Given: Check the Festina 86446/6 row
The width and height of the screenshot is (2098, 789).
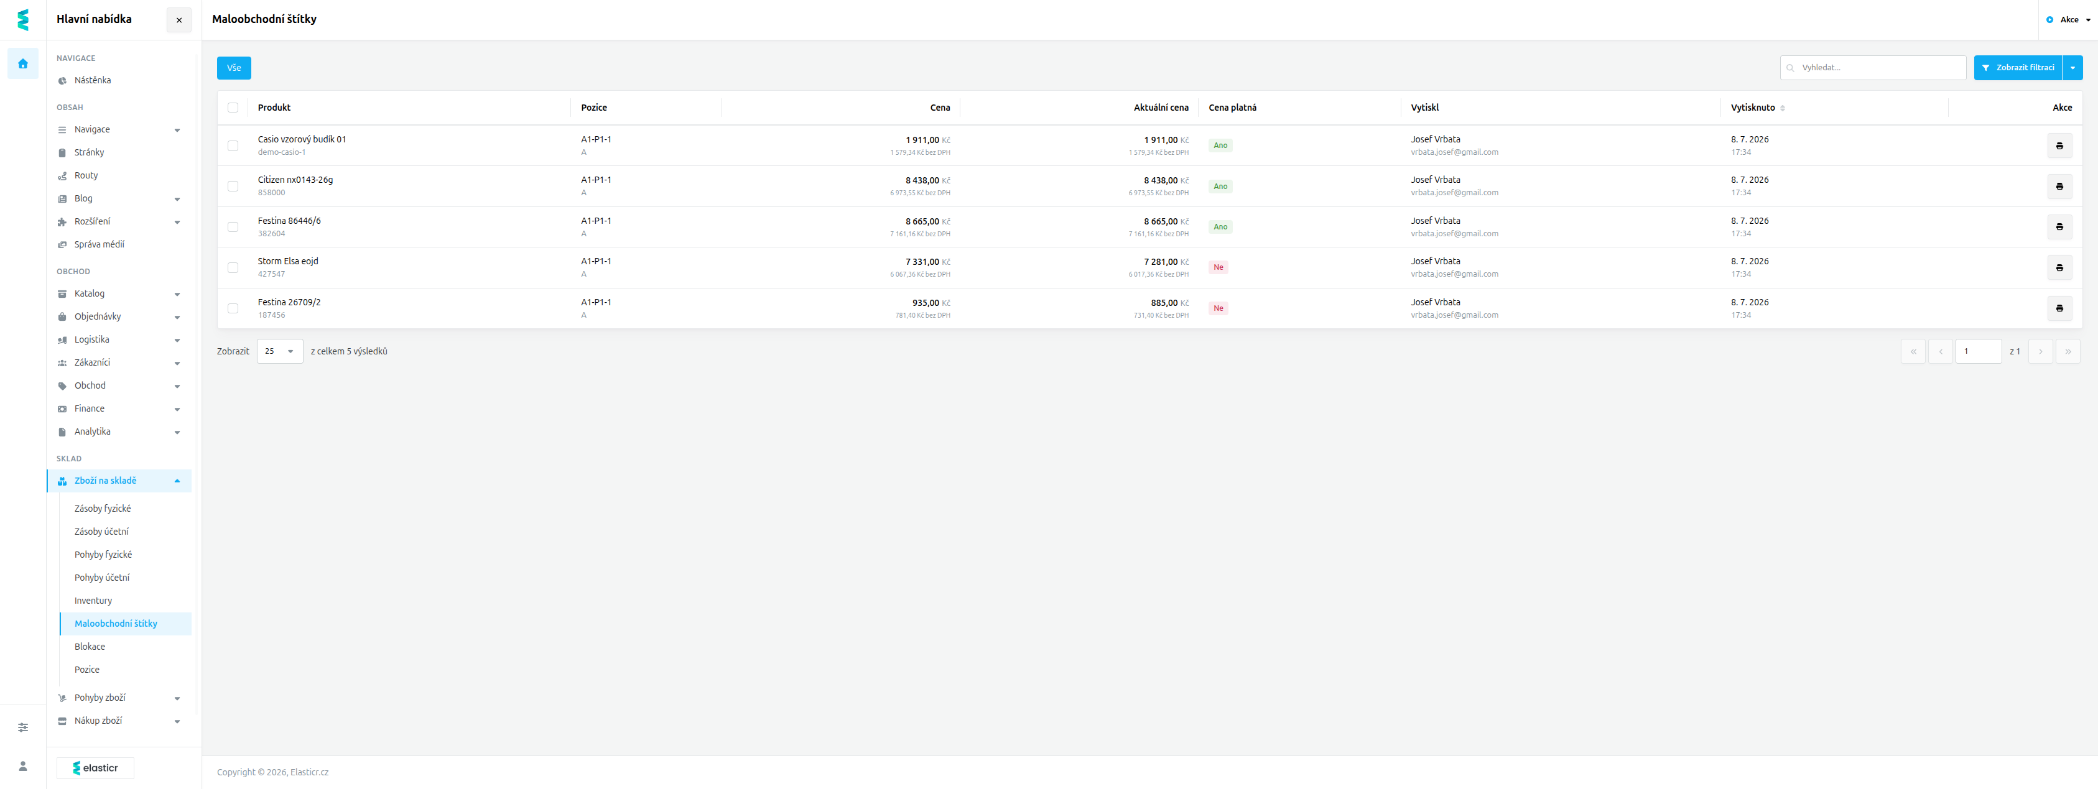Looking at the screenshot, I should click(233, 227).
